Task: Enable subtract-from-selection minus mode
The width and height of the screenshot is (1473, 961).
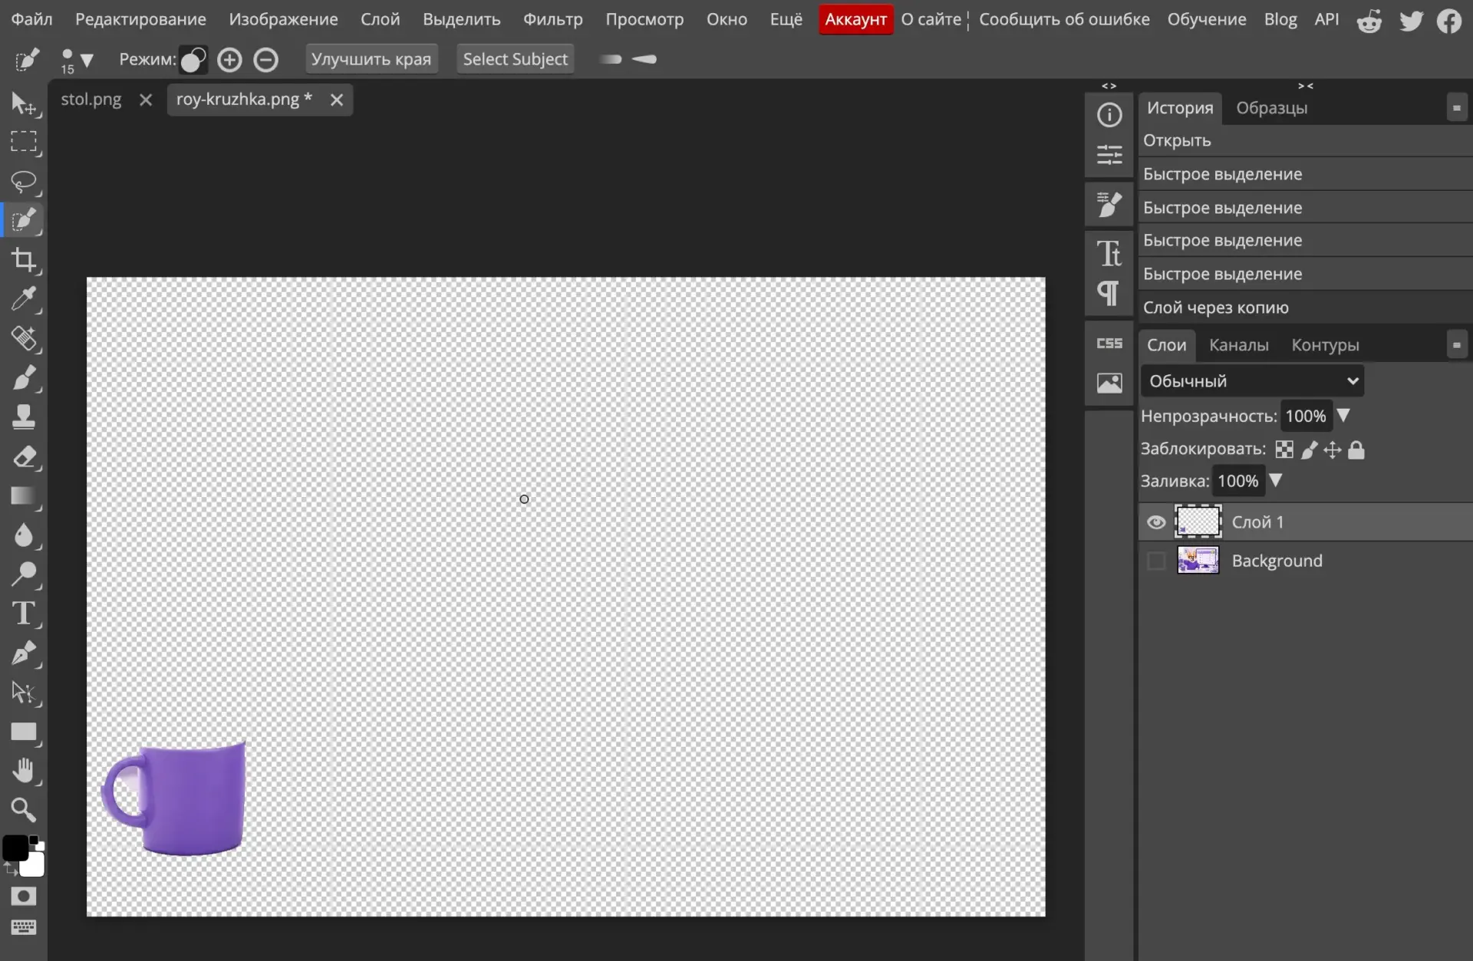Action: (266, 60)
